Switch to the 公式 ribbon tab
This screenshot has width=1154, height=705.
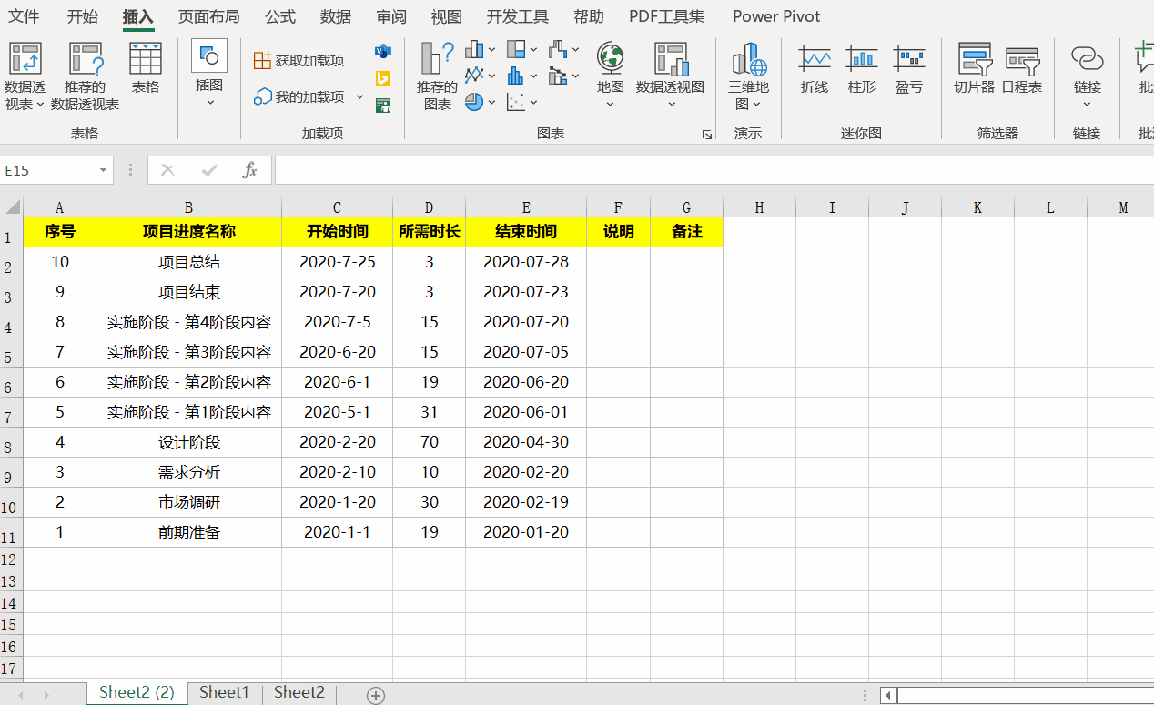click(280, 16)
